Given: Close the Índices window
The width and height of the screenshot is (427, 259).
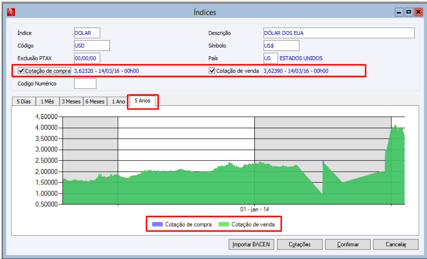Looking at the screenshot, I should point(418,12).
